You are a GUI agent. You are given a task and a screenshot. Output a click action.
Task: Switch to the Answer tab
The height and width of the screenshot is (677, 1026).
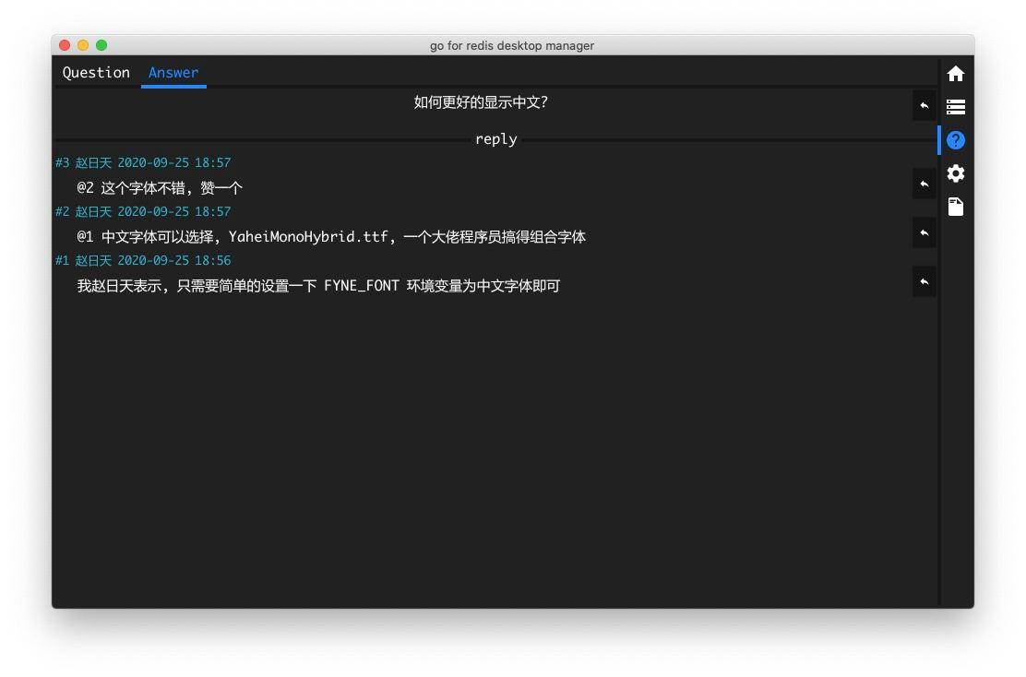(x=173, y=73)
